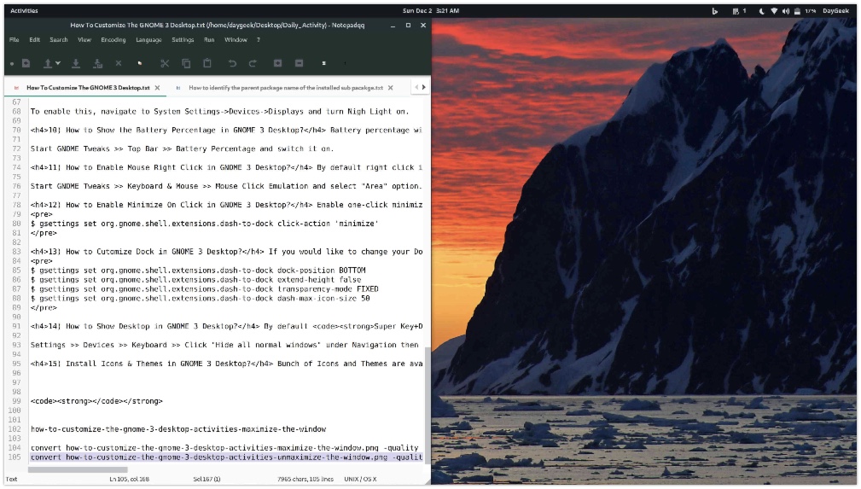Zoom out with the minus toolbar icon
The width and height of the screenshot is (861, 489).
pyautogui.click(x=299, y=63)
